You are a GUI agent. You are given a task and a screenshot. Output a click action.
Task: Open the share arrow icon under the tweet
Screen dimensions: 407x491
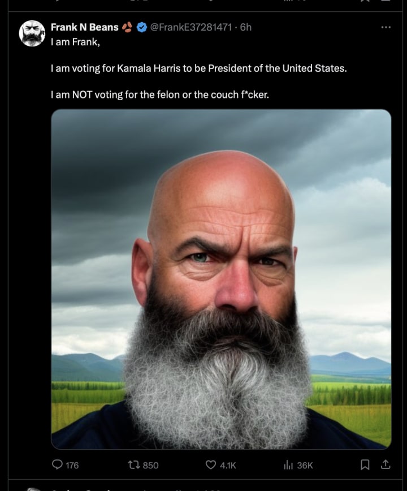click(x=386, y=464)
